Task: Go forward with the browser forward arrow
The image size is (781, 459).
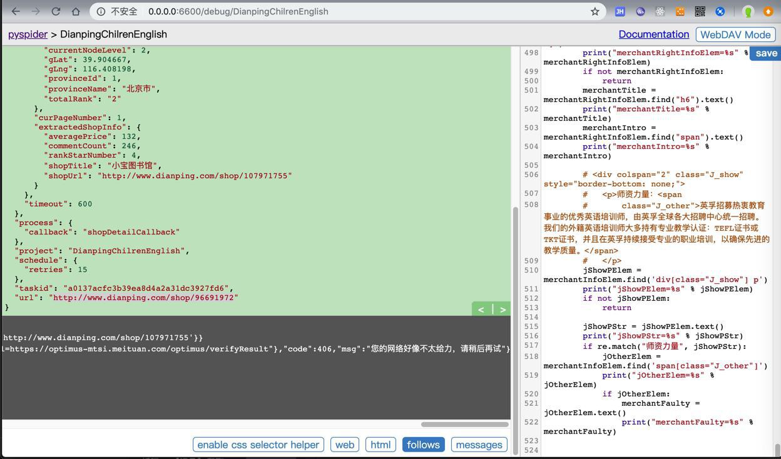Action: (x=36, y=11)
